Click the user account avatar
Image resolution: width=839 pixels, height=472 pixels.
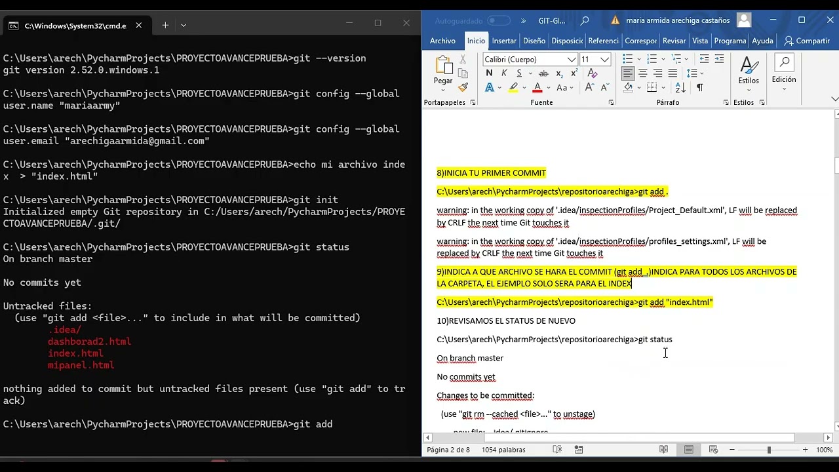744,20
